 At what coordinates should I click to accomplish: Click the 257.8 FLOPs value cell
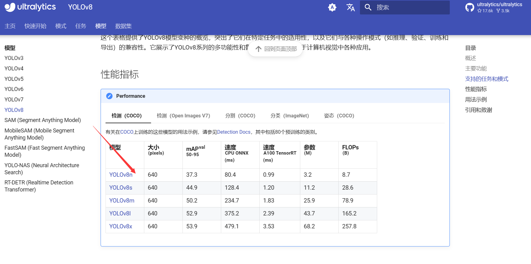click(358, 227)
